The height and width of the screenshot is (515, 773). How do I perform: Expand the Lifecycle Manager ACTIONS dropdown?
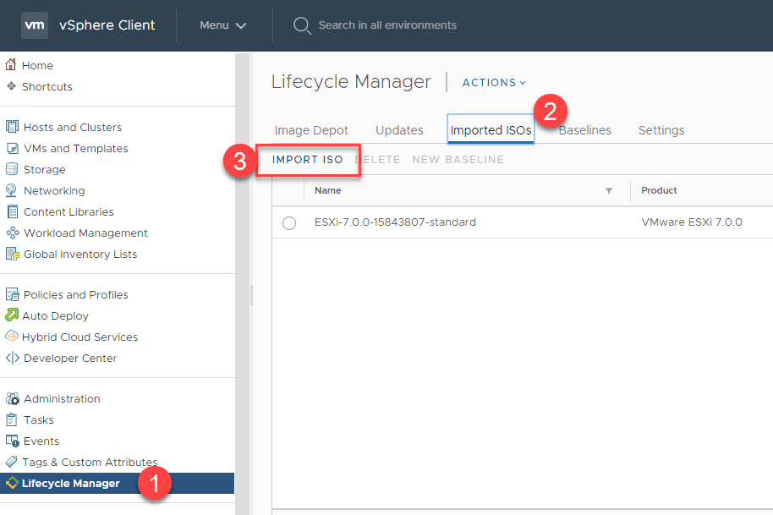[x=494, y=83]
